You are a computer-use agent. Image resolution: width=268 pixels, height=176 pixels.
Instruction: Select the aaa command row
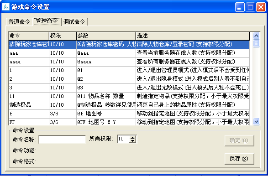coord(129,53)
